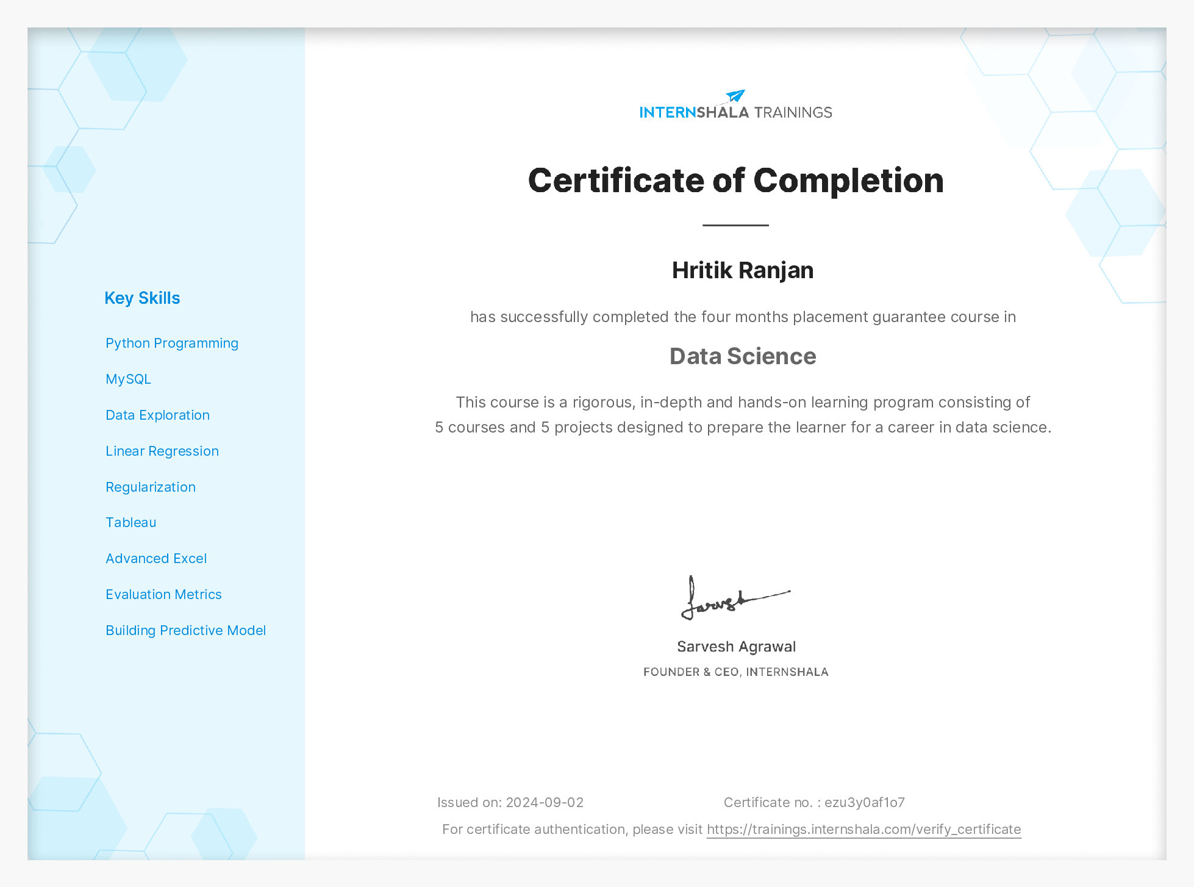Click 'has successfully completed' sentence line
This screenshot has width=1194, height=887.
coord(743,317)
